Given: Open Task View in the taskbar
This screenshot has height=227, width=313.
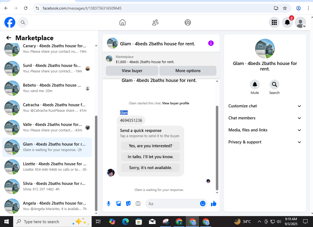Looking at the screenshot, I should click(x=98, y=222).
